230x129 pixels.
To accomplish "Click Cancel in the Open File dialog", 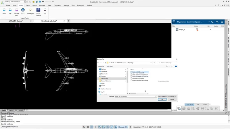I will (172, 99).
